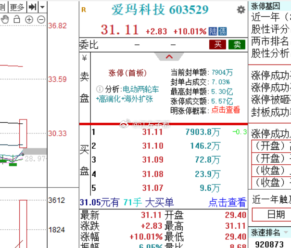Select buy level 3 price 31.09
The image size is (291, 248).
tap(153, 160)
